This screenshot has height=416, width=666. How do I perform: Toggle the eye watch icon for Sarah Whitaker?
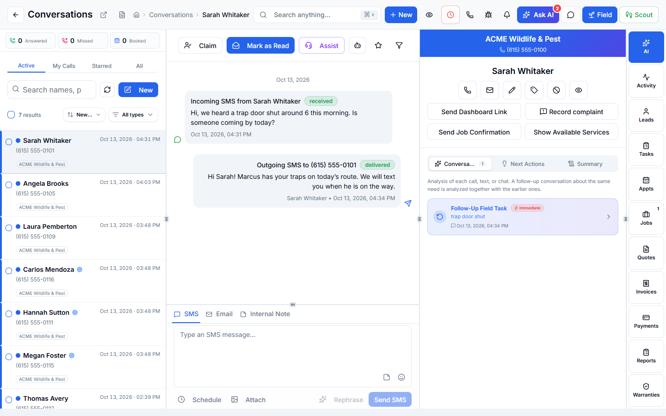pyautogui.click(x=579, y=90)
